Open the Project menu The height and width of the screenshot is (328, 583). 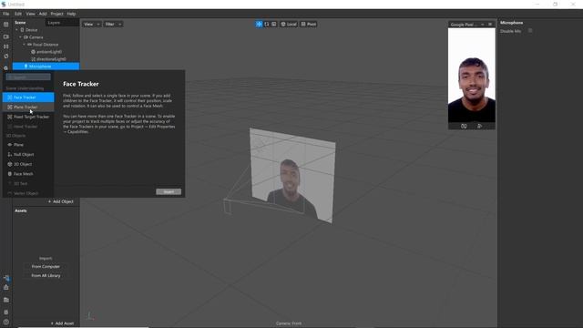coord(56,14)
